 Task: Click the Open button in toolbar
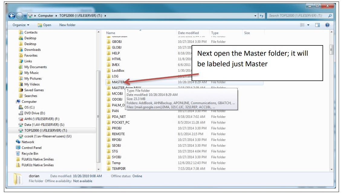point(44,25)
